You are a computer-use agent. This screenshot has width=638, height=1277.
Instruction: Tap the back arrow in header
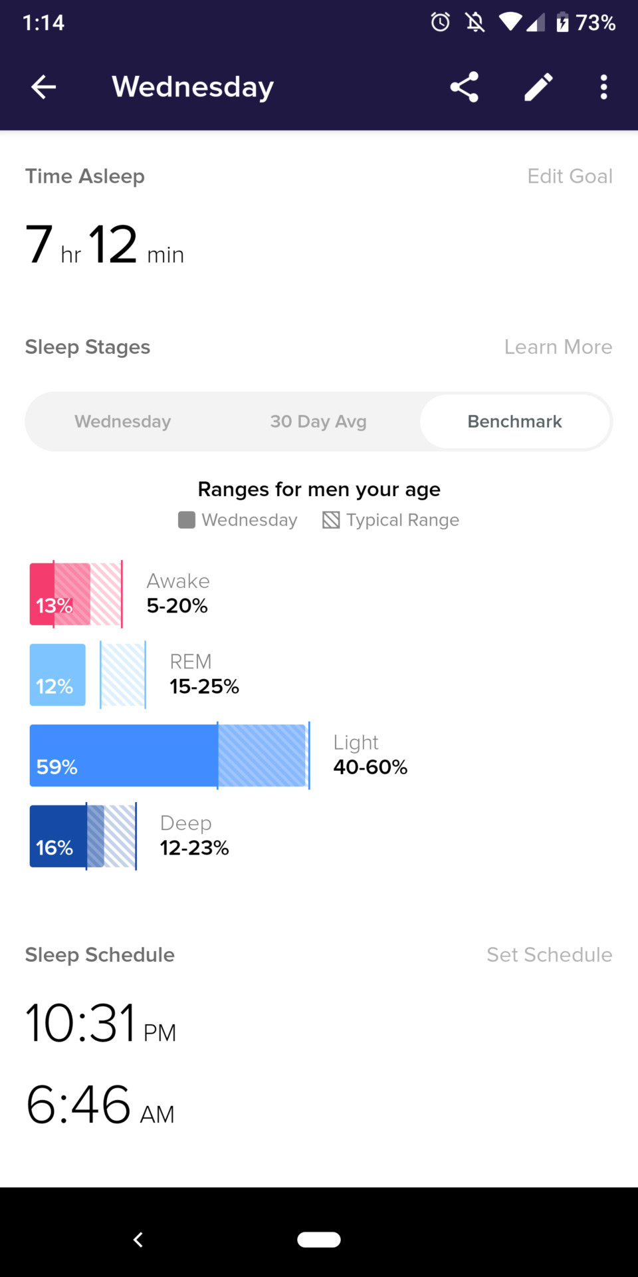coord(44,87)
